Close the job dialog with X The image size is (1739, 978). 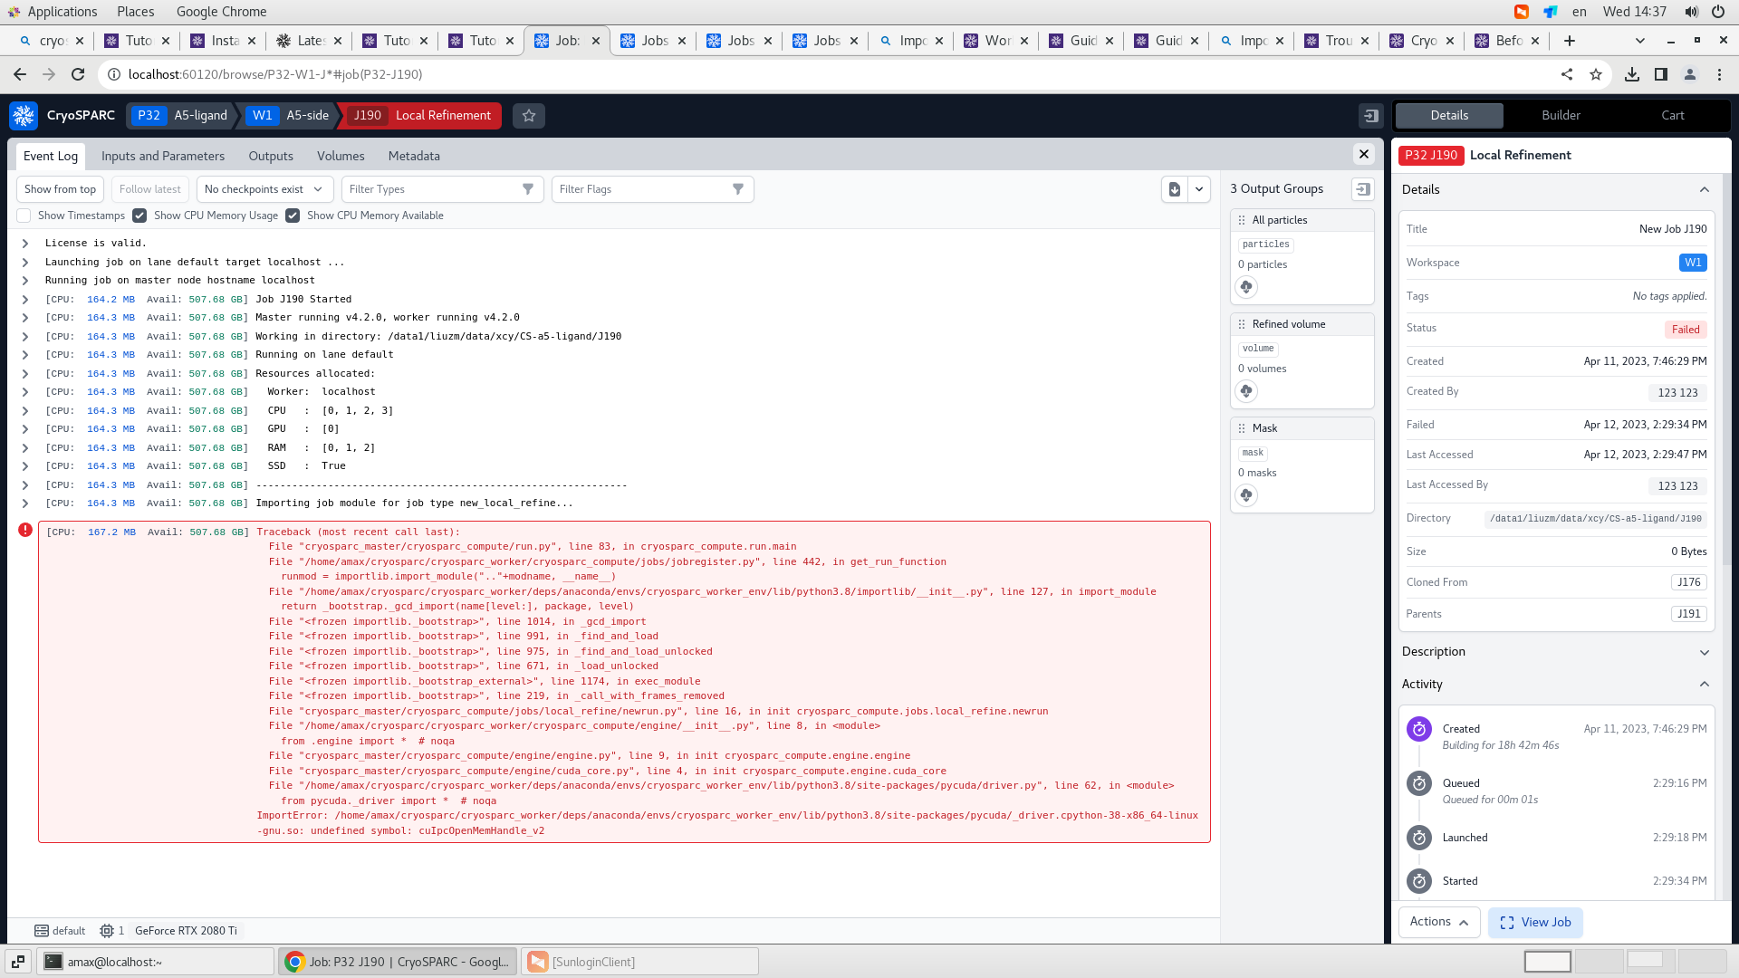point(1363,154)
